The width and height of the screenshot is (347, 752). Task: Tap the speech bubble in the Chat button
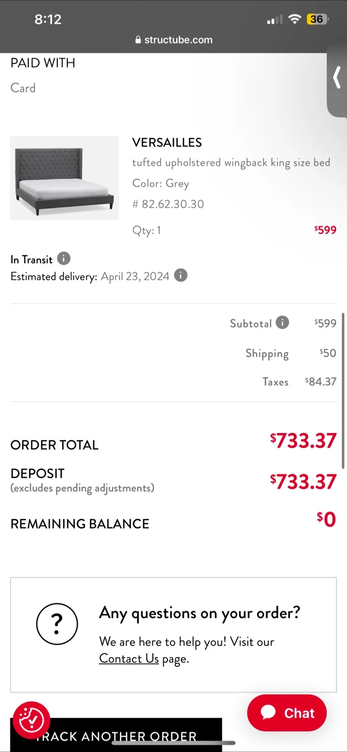(x=268, y=712)
